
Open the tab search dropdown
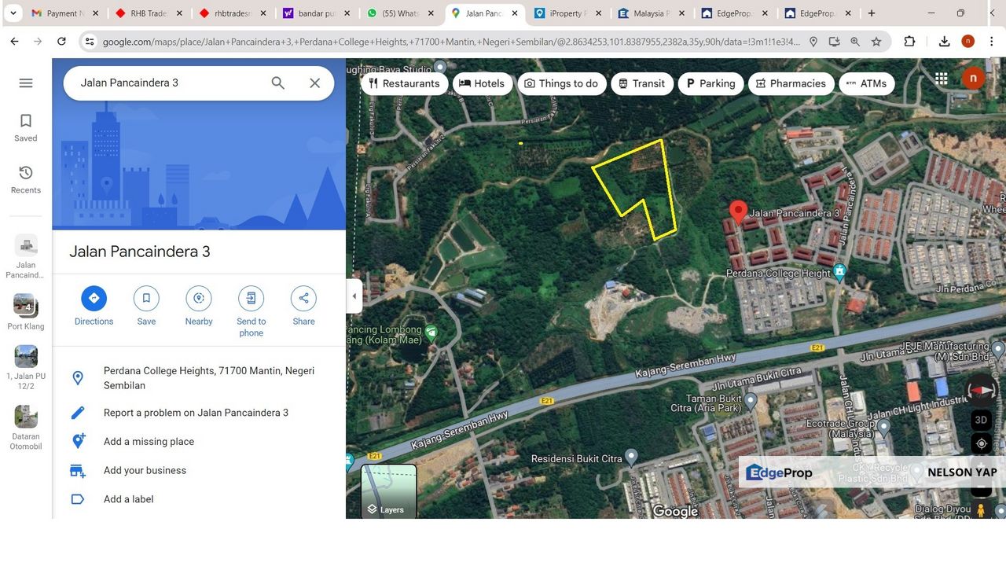click(x=13, y=13)
